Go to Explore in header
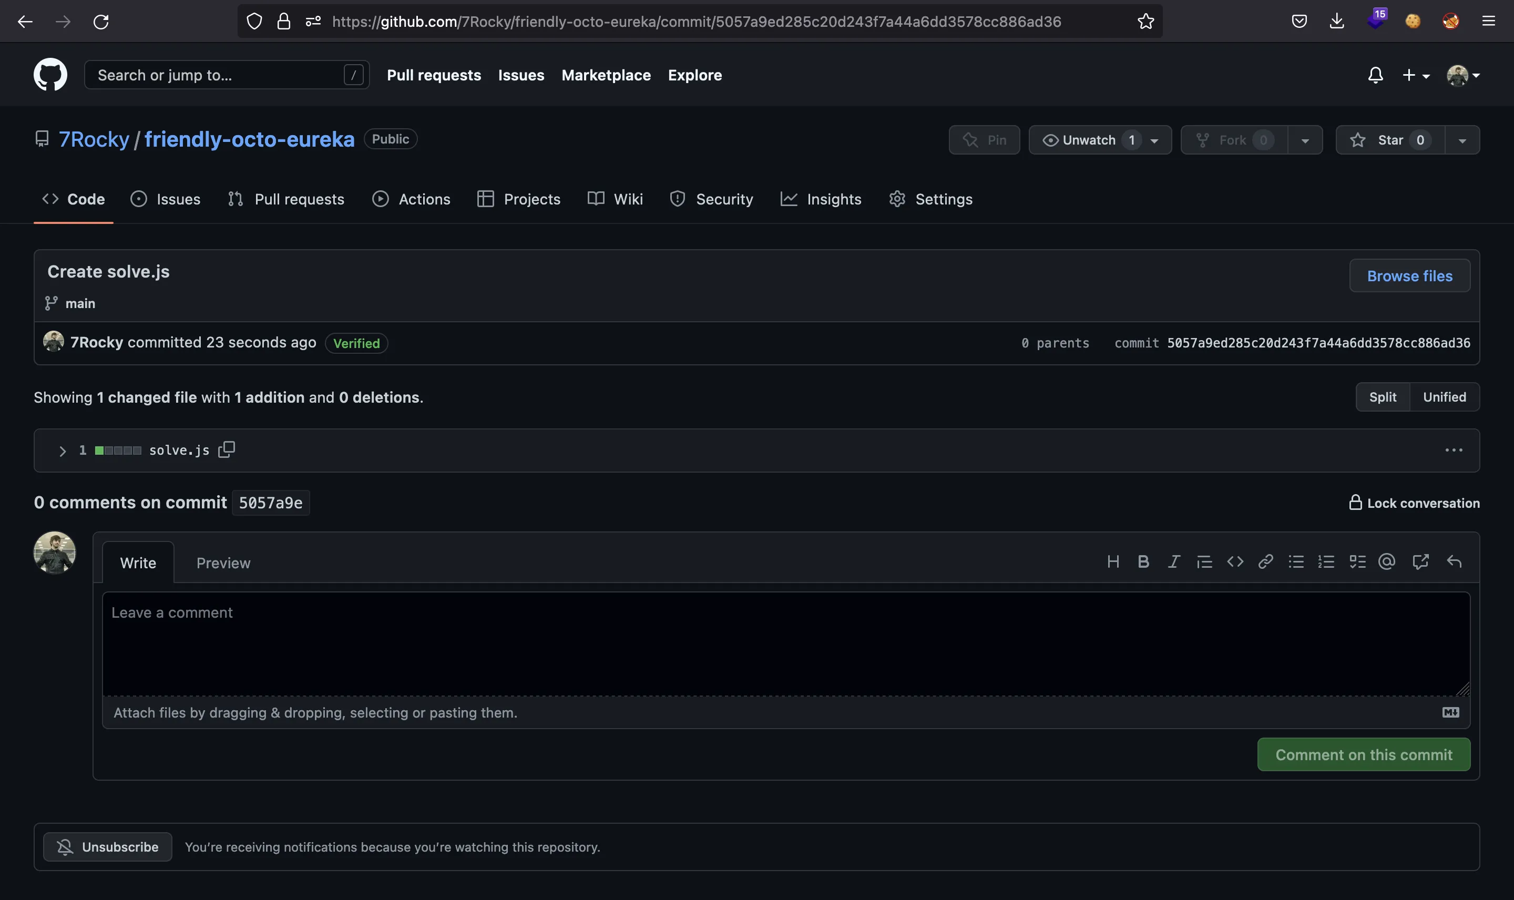The image size is (1514, 900). 695,75
